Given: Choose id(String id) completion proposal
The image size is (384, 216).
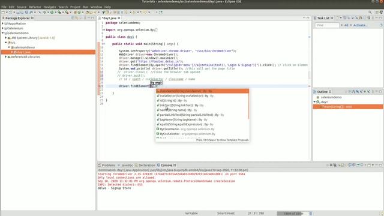Looking at the screenshot, I should coord(202,101).
